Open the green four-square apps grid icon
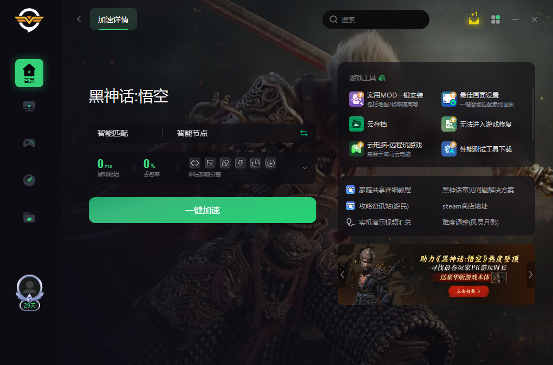The width and height of the screenshot is (553, 365). tap(496, 19)
